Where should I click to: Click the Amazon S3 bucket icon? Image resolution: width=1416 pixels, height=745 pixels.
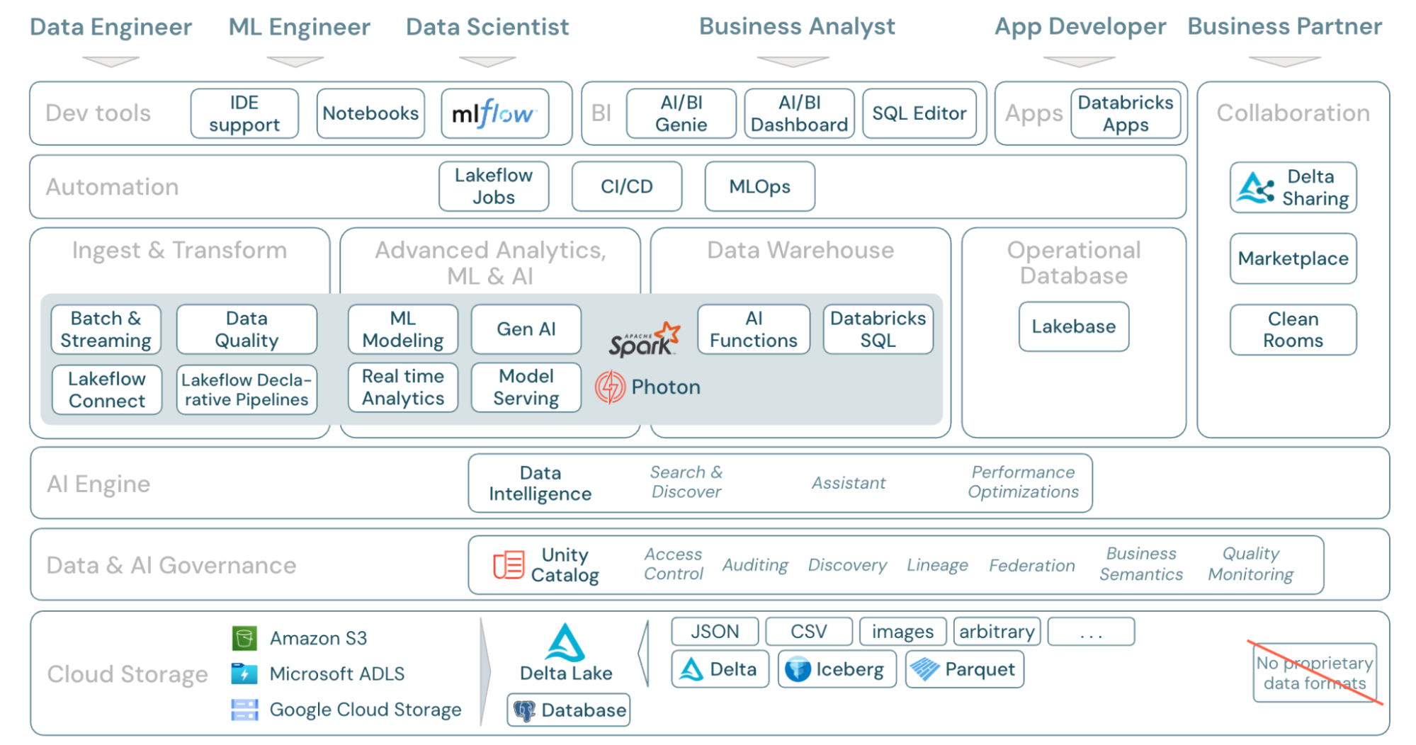pos(244,638)
